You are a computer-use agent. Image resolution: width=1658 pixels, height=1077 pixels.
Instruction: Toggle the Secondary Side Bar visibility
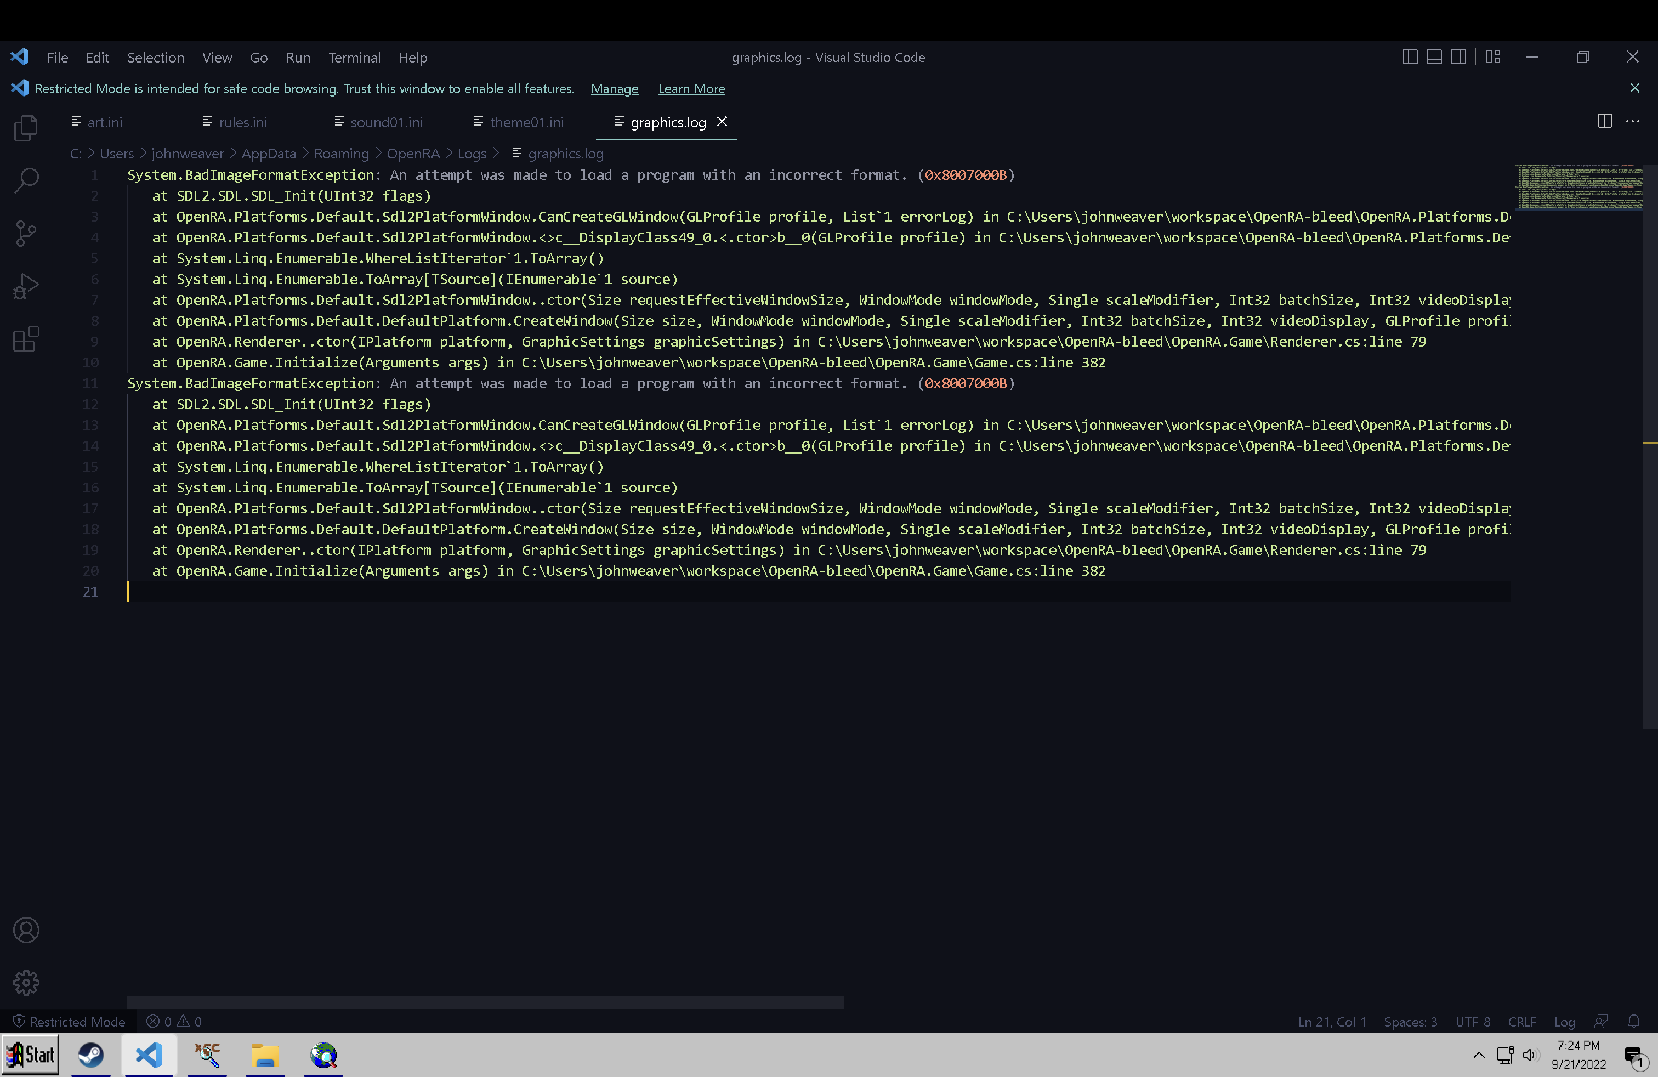[x=1459, y=56]
